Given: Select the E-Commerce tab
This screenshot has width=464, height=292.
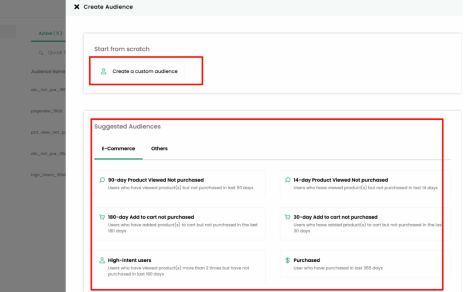Looking at the screenshot, I should [118, 148].
